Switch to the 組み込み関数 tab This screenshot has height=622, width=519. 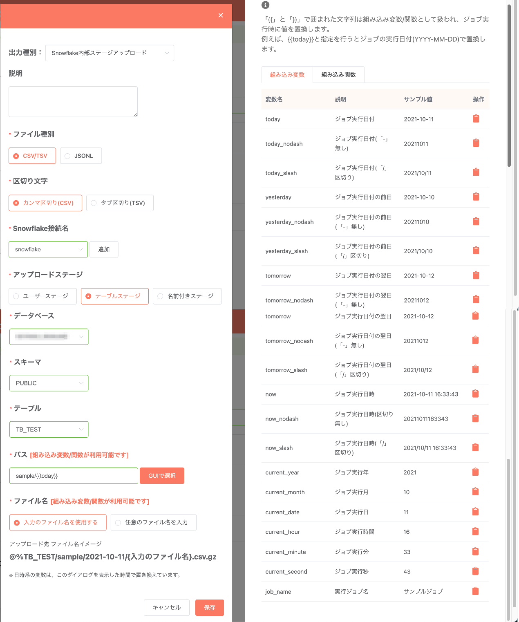pyautogui.click(x=338, y=74)
